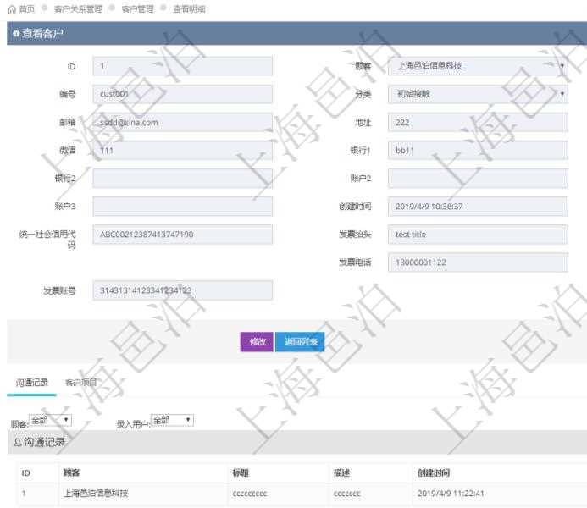The height and width of the screenshot is (508, 587).
Task: Select the title cell ccccccccc
Action: (250, 494)
